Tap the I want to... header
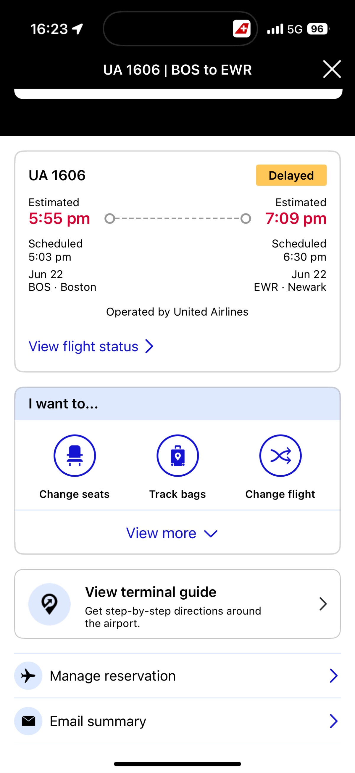 pos(177,404)
